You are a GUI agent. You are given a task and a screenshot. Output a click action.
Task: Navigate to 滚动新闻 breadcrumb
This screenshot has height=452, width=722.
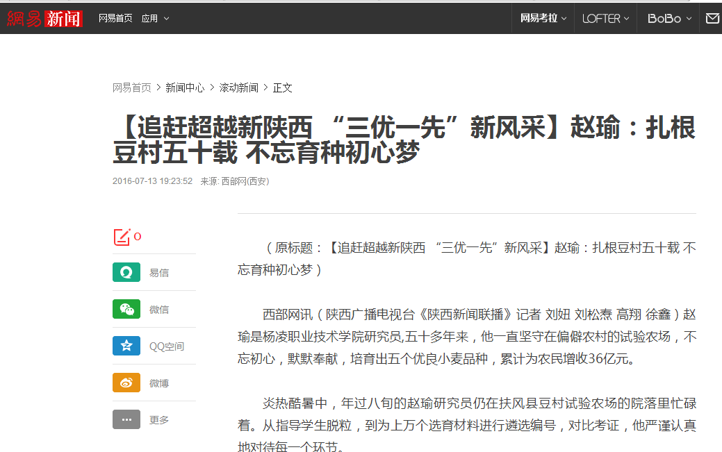[x=239, y=88]
